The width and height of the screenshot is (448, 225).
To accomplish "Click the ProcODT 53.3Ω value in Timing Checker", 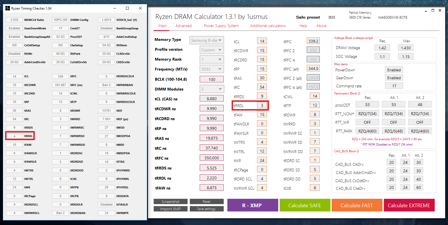I will 60,37.
